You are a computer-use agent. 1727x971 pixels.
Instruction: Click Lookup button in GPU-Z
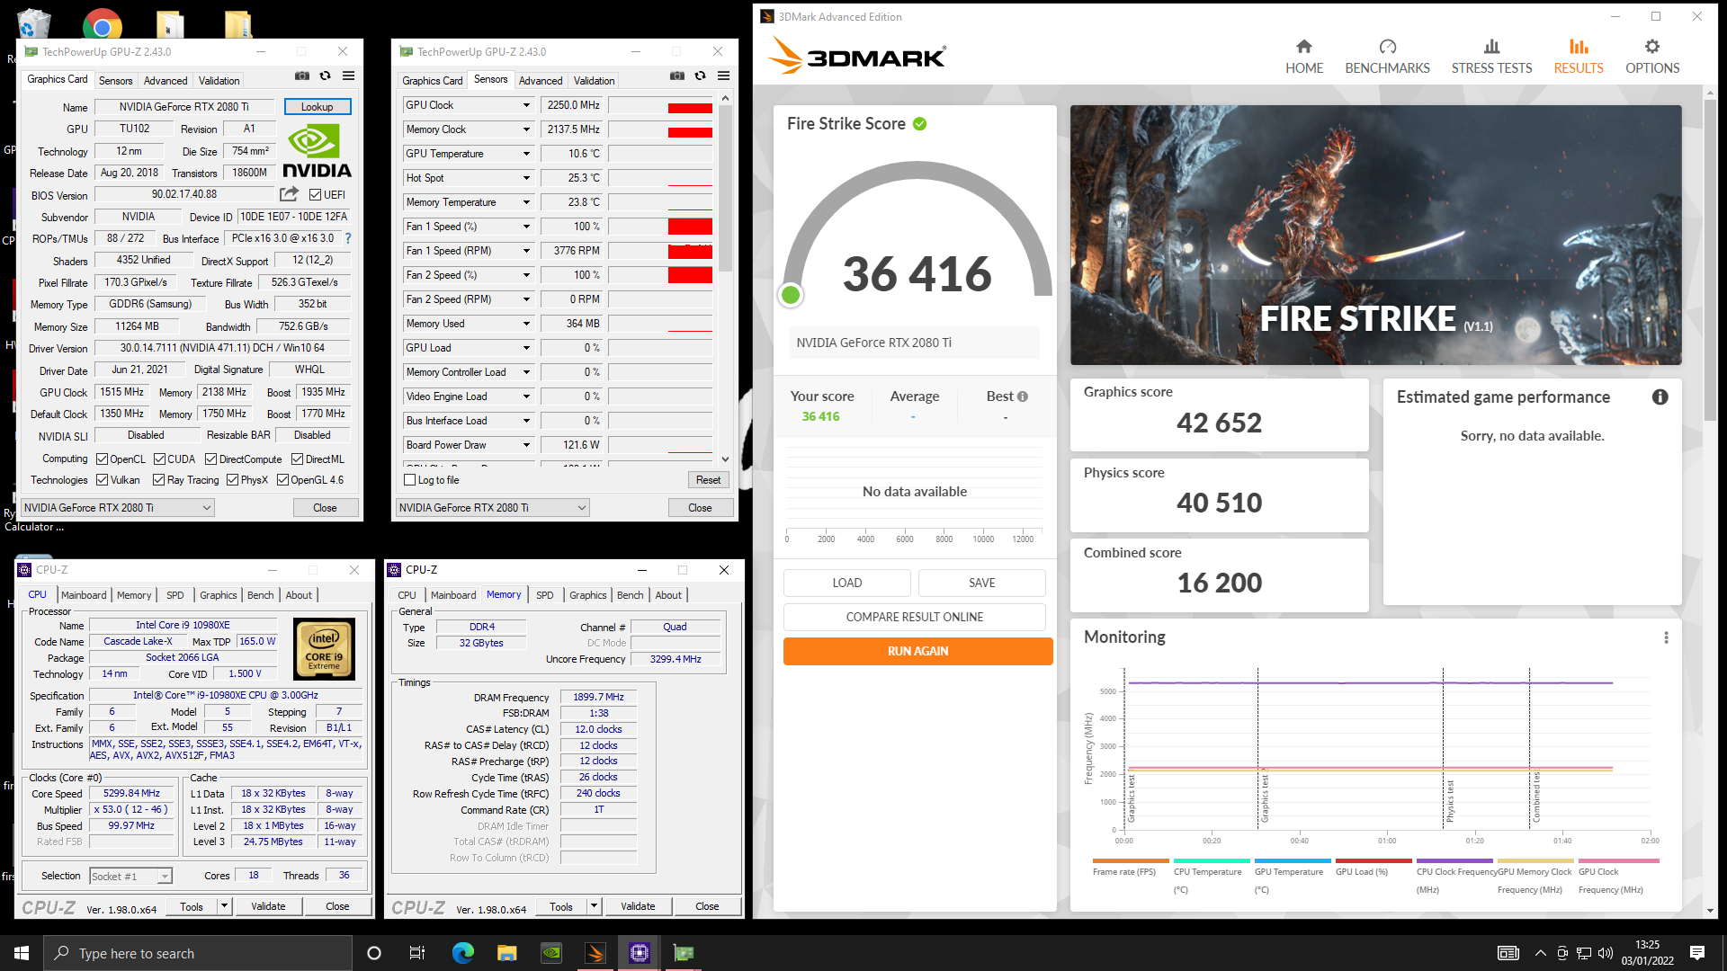(318, 107)
